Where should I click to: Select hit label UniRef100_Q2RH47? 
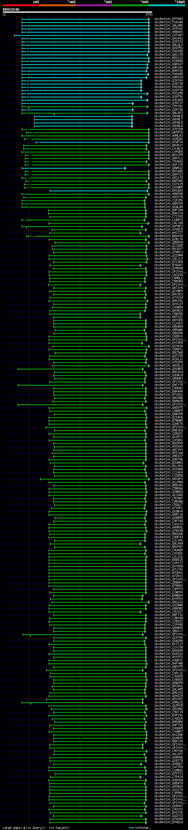[x=169, y=806]
